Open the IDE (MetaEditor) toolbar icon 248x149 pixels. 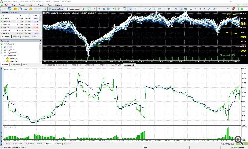tap(26, 9)
